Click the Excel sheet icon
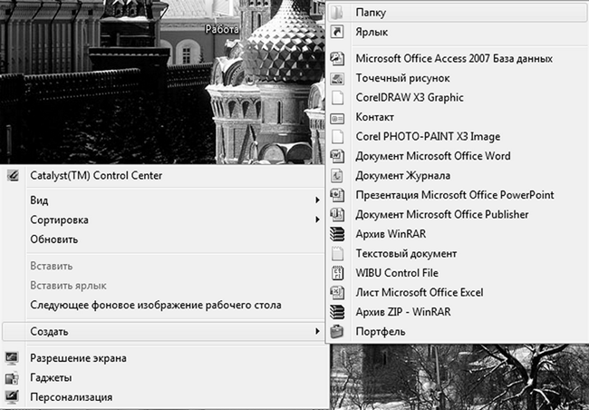 pos(337,293)
